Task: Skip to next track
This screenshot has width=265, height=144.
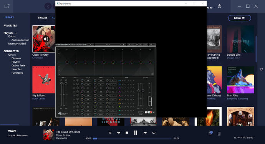Action: pos(145,133)
